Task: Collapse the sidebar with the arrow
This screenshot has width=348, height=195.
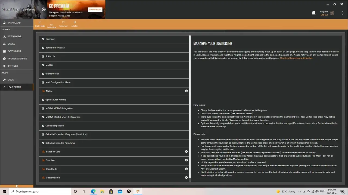Action: pyautogui.click(x=17, y=186)
